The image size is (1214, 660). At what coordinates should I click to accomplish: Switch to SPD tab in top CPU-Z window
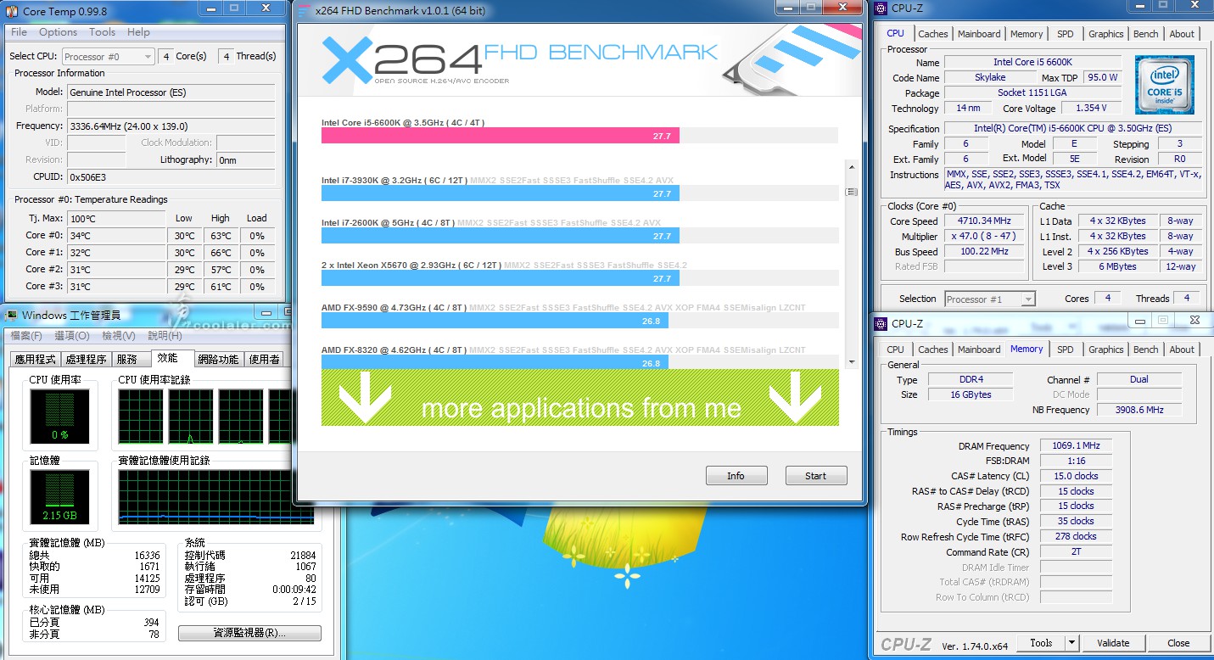point(1066,34)
